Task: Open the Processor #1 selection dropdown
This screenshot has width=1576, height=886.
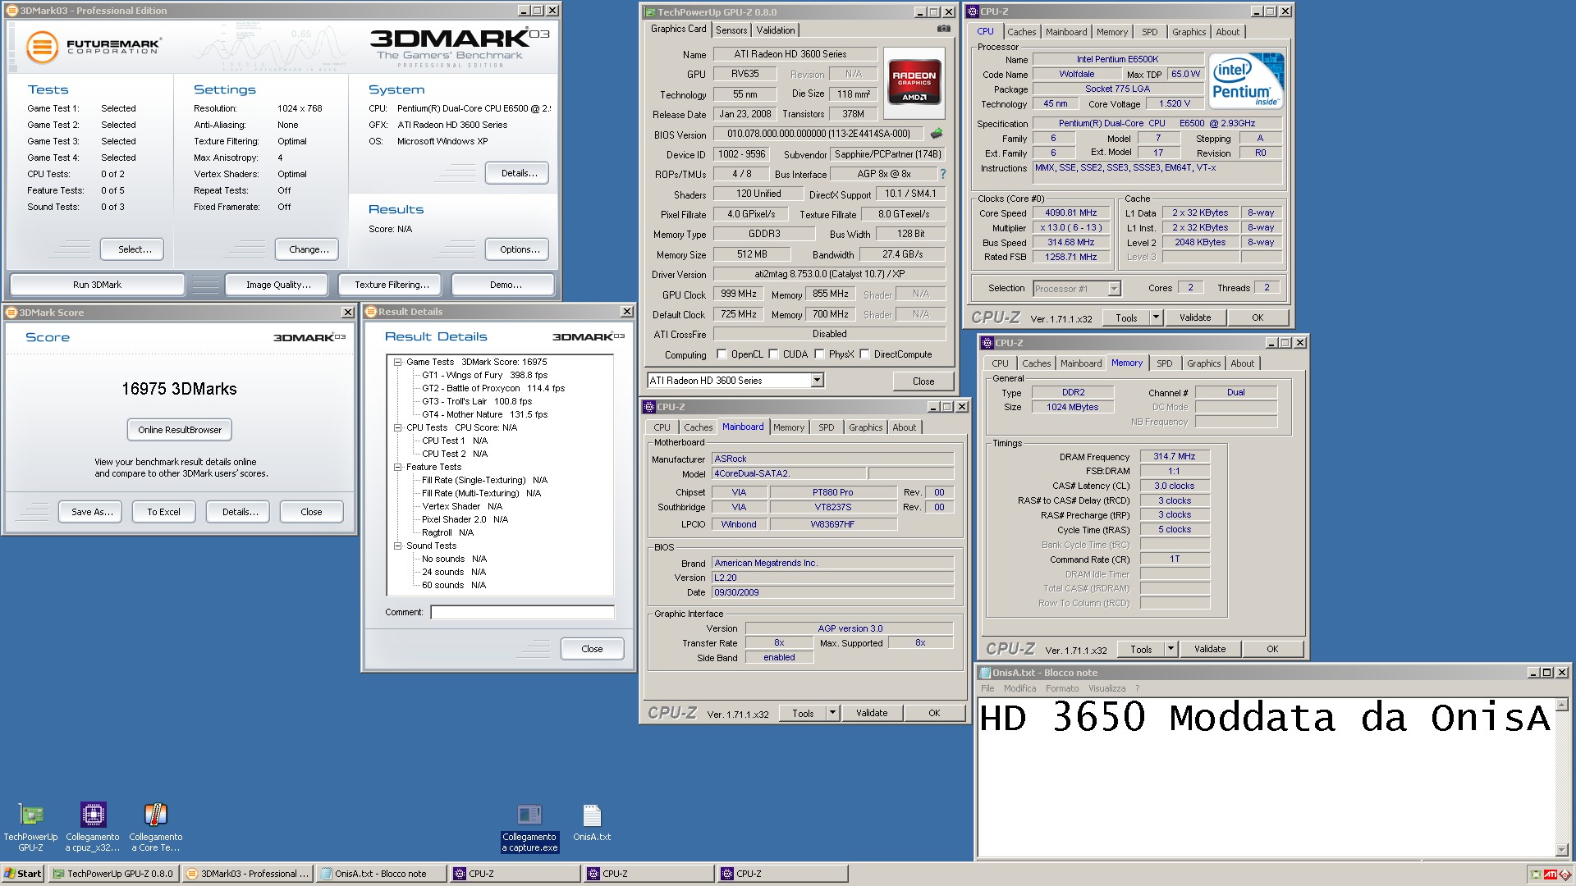Action: 1114,289
